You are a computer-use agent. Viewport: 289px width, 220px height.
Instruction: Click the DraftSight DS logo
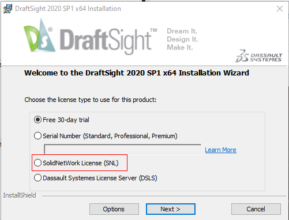(39, 36)
